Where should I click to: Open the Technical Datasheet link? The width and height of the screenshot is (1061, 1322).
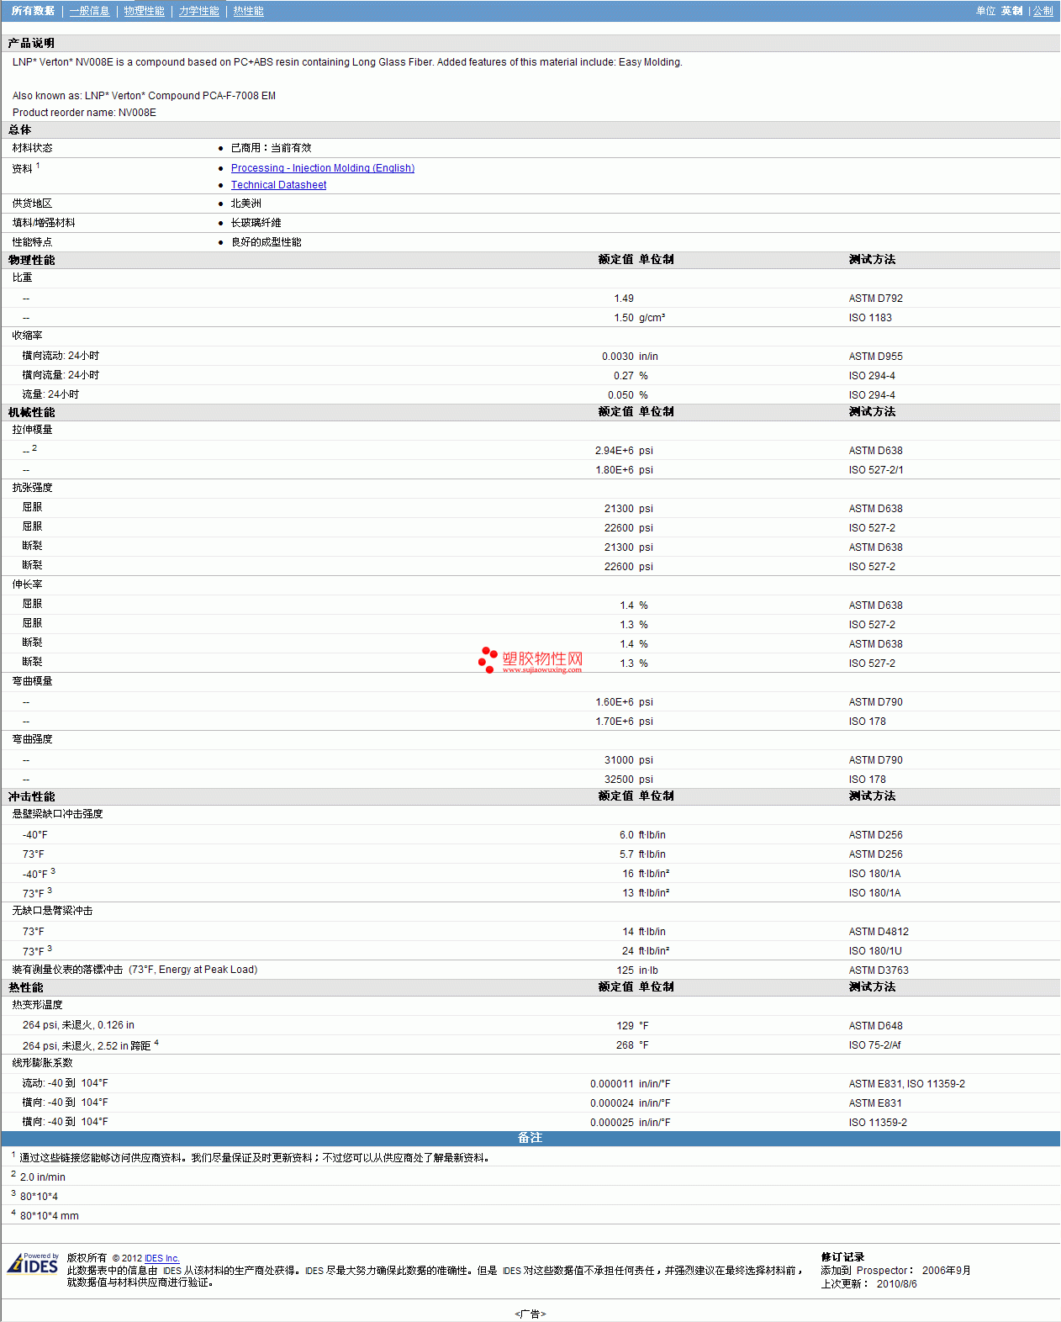click(x=278, y=185)
